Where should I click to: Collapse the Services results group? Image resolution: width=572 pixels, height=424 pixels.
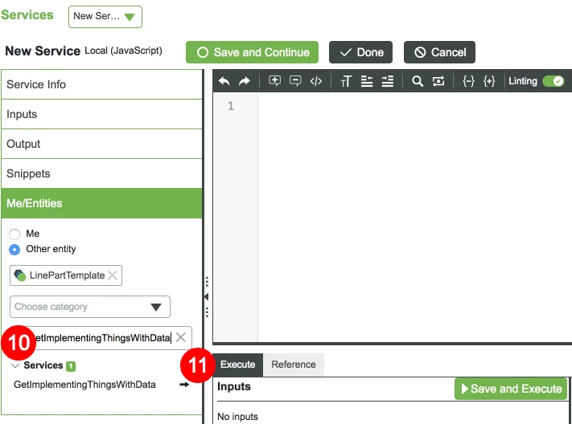[15, 365]
